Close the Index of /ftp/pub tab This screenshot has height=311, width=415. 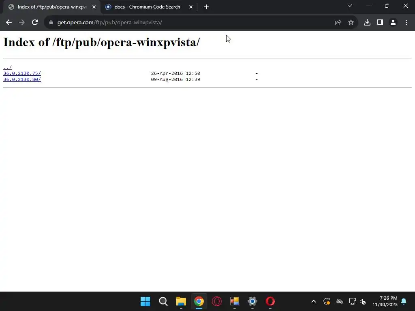pyautogui.click(x=94, y=7)
